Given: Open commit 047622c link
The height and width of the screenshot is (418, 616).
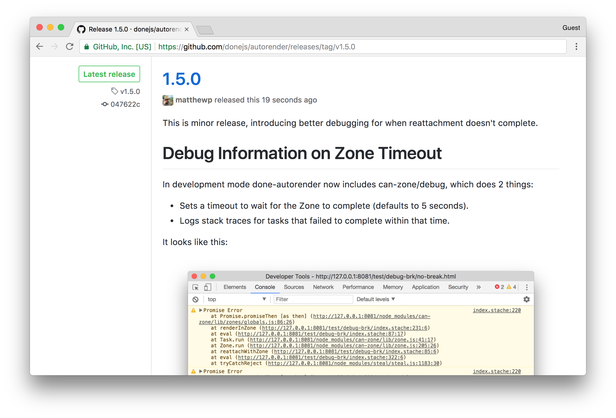Looking at the screenshot, I should [125, 104].
